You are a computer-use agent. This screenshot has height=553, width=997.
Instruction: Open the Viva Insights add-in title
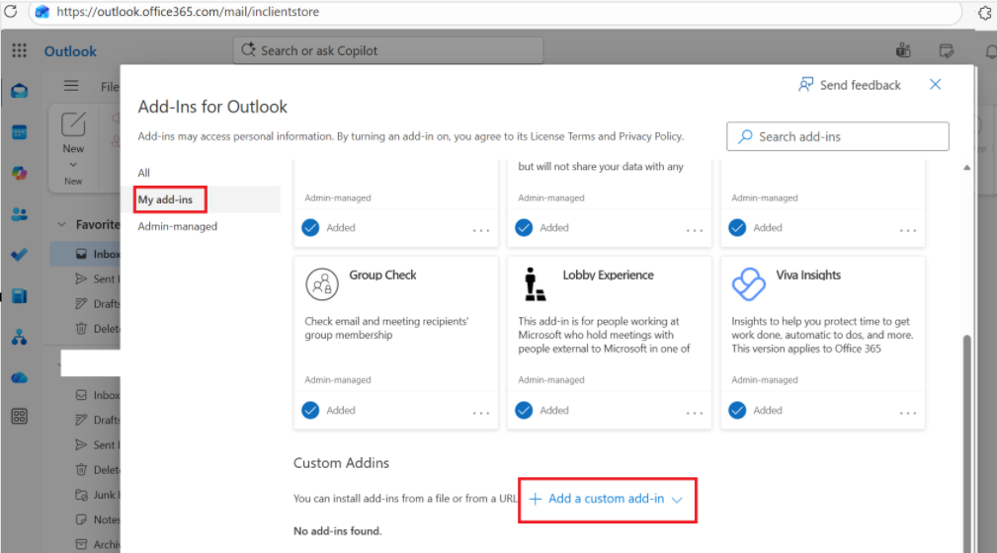[x=808, y=275]
